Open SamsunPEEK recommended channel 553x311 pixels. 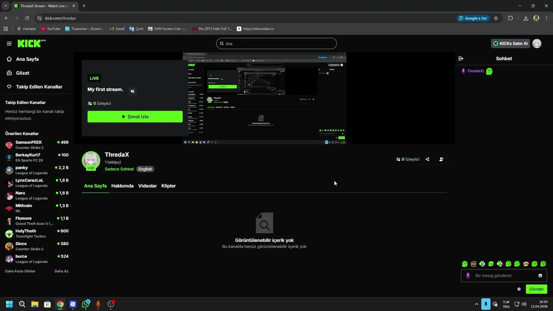[37, 145]
